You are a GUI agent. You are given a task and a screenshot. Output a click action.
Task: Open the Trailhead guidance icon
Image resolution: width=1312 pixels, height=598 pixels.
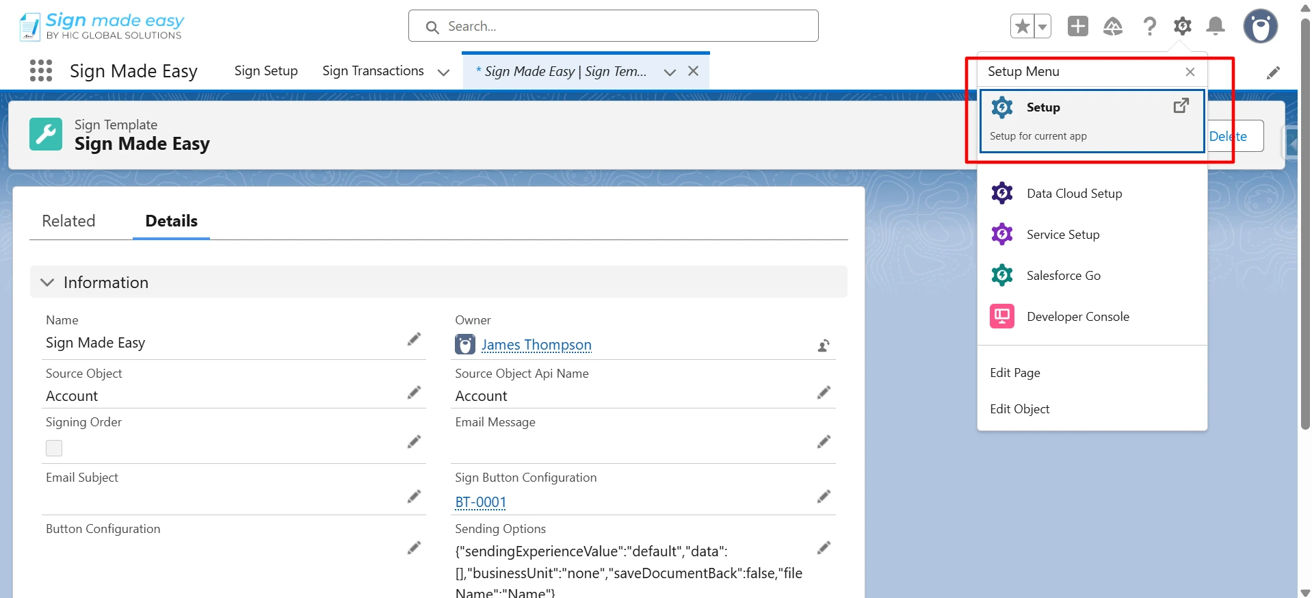pos(1113,27)
